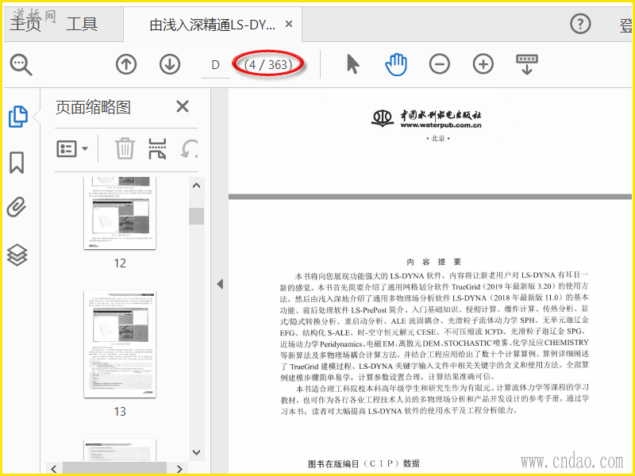Click the page count (4 / 363) label
Screen dimensions: 635x476
[x=268, y=65]
